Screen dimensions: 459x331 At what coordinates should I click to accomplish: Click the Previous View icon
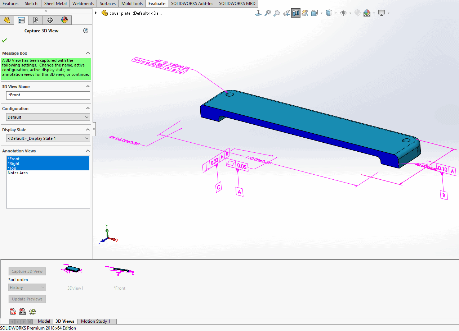tap(286, 13)
